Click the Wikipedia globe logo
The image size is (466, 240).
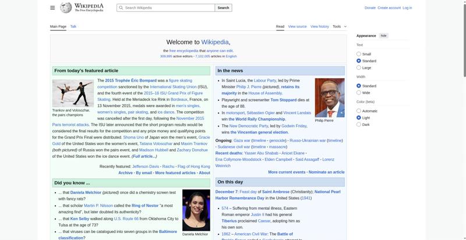coord(66,8)
